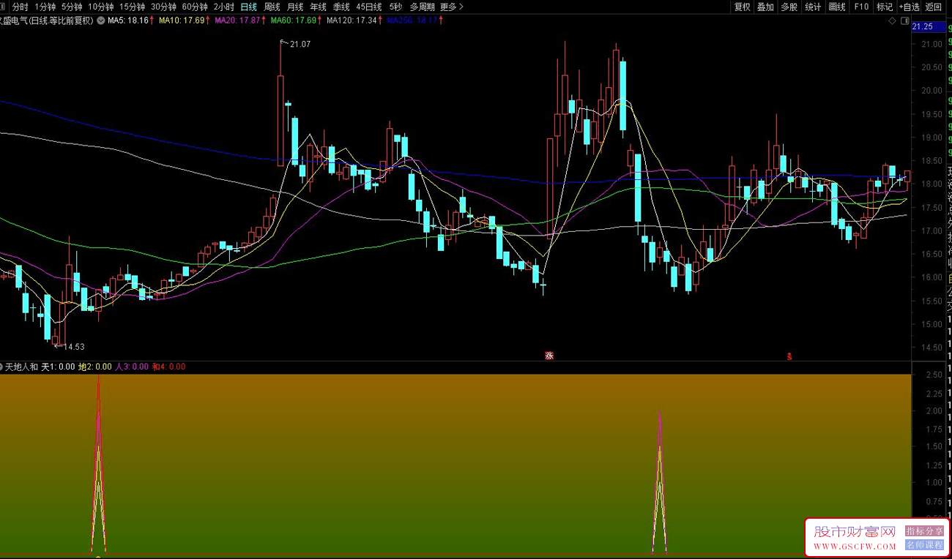The width and height of the screenshot is (952, 559).
Task: Expand the 更多 periods chevron
Action: 452,7
